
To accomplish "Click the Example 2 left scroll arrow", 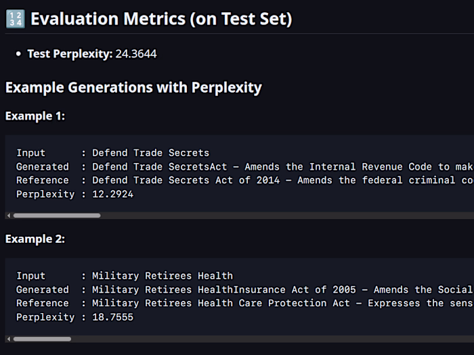I will (x=8, y=339).
